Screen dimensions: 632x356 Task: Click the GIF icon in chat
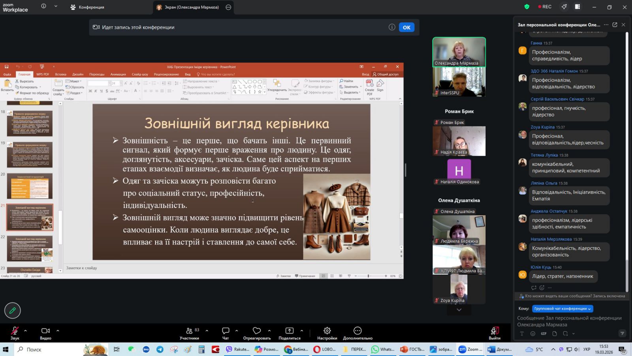pos(544,334)
